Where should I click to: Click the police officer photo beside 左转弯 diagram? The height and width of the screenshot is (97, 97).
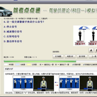pyautogui.click(x=44, y=83)
